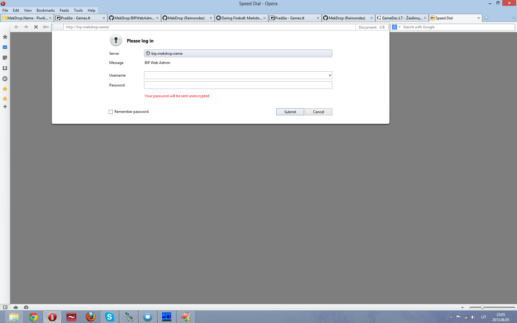Click the volume icon in system tray
This screenshot has width=517, height=323.
(x=473, y=317)
